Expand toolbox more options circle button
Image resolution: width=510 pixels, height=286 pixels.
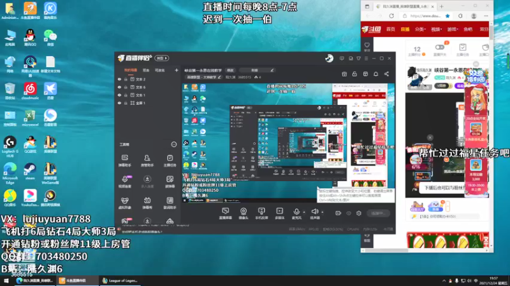(174, 145)
